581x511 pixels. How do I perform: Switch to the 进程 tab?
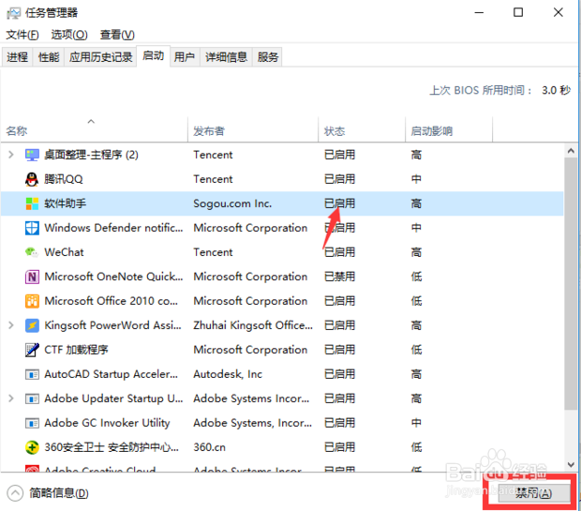[17, 57]
